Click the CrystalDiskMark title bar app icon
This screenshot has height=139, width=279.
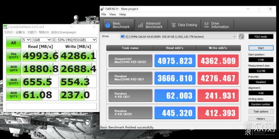5,27
